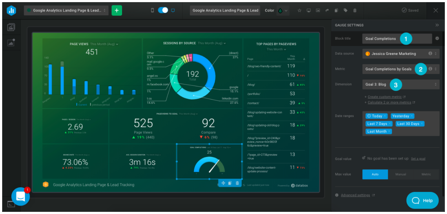Screen dimensions: 447x214
Task: Click the tag icon in top toolbar
Action: coord(345,10)
